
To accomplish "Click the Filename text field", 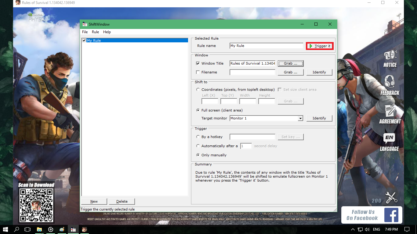I will (x=252, y=72).
